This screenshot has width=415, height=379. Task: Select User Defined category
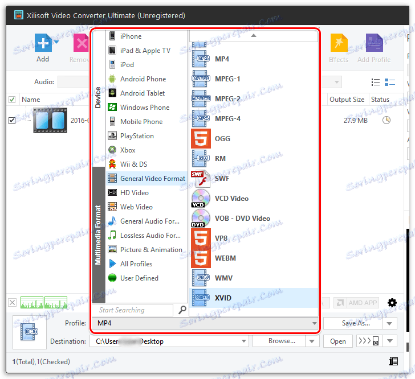[147, 278]
